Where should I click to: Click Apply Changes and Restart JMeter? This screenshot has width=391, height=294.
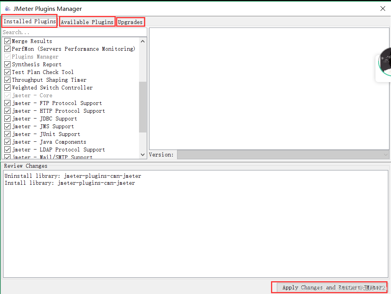[x=332, y=287]
